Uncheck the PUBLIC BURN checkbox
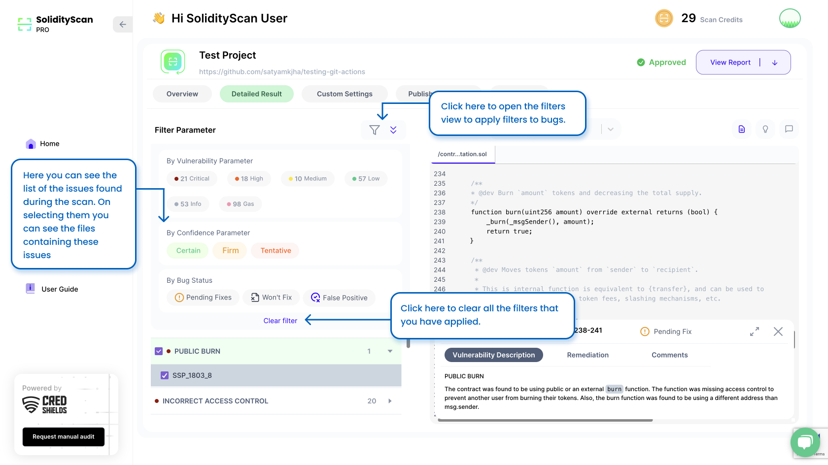Screen dimensions: 828x465 pyautogui.click(x=159, y=351)
